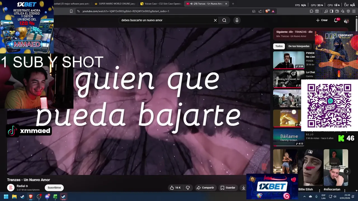Open the YouTube account avatar menu
This screenshot has width=358, height=201.
(x=346, y=20)
